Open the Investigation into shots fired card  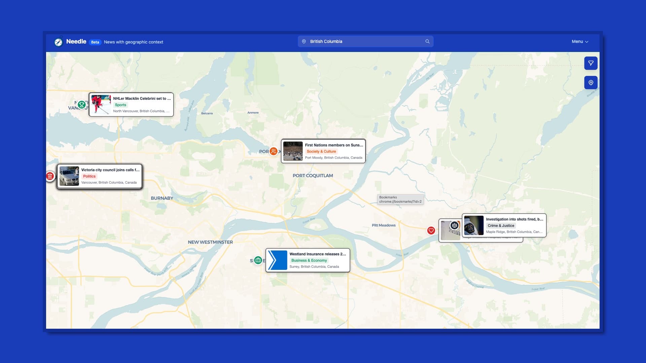coord(514,219)
